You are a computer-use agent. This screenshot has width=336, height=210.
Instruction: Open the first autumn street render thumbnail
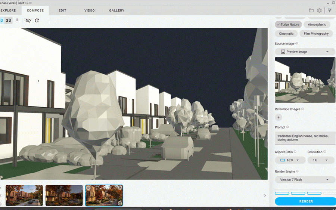coord(24,195)
